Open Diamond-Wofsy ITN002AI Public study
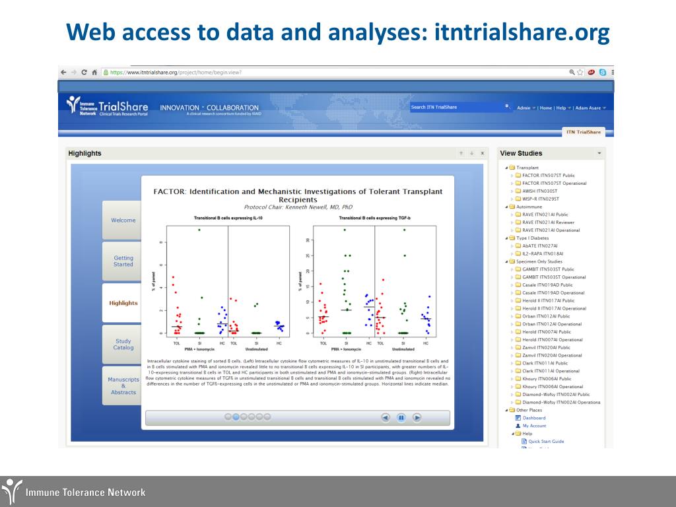The image size is (676, 507). (x=556, y=395)
